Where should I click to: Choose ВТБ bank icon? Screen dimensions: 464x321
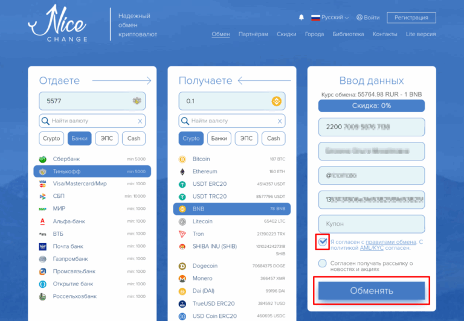(43, 234)
